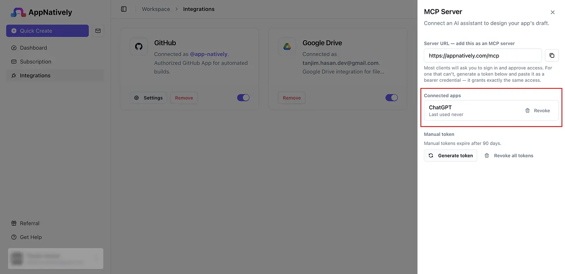
Task: Click the Get Help question icon
Action: point(14,237)
